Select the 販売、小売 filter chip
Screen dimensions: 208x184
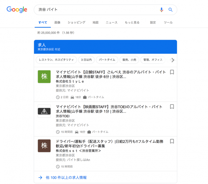pyautogui.click(x=129, y=60)
